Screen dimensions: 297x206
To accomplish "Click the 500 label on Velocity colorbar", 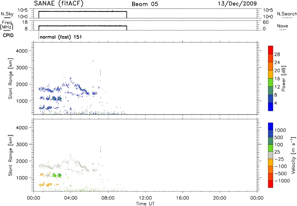I will coord(278,138).
